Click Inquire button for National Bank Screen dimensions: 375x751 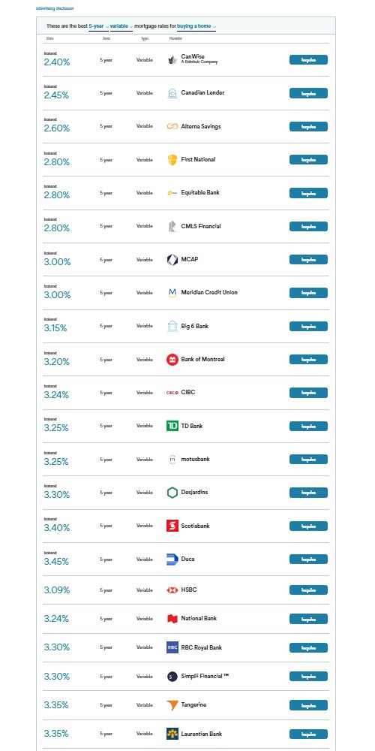click(308, 619)
